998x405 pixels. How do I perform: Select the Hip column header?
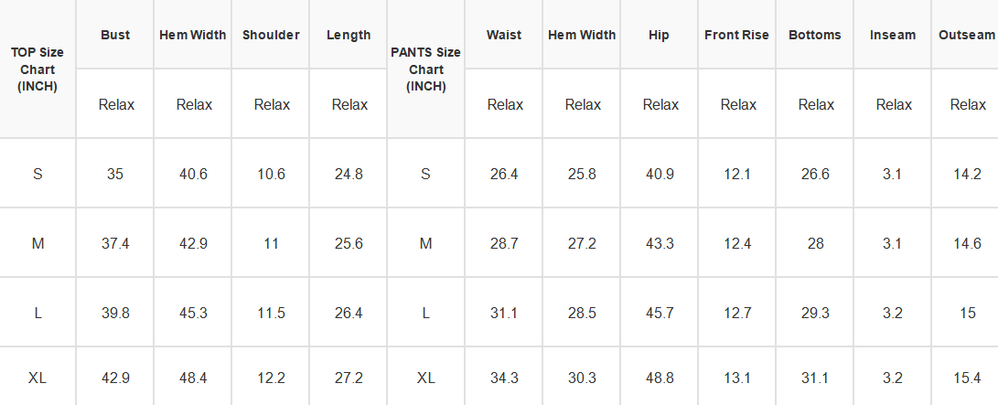click(x=660, y=35)
